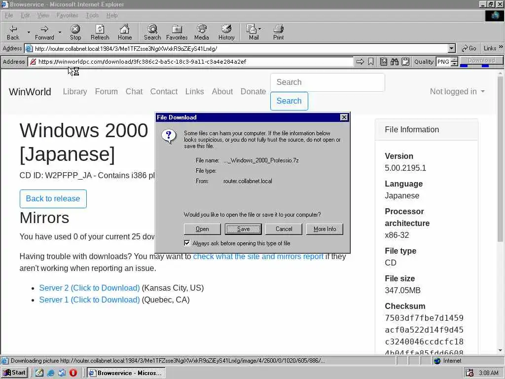This screenshot has width=505, height=379.
Task: Click the Forward toolbar button
Action: pos(44,32)
